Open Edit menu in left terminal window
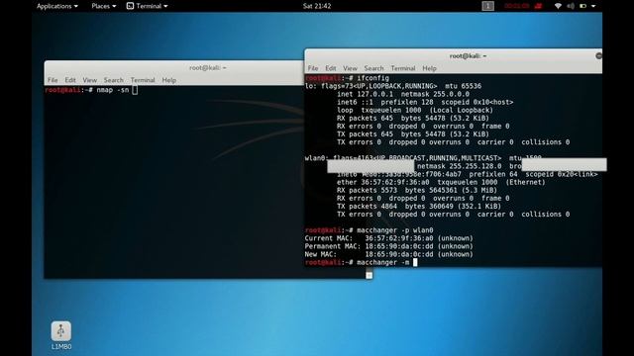The height and width of the screenshot is (356, 634). [x=70, y=80]
